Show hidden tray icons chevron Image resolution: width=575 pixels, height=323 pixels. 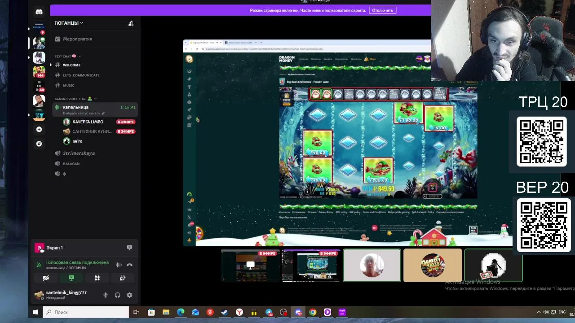coord(539,312)
